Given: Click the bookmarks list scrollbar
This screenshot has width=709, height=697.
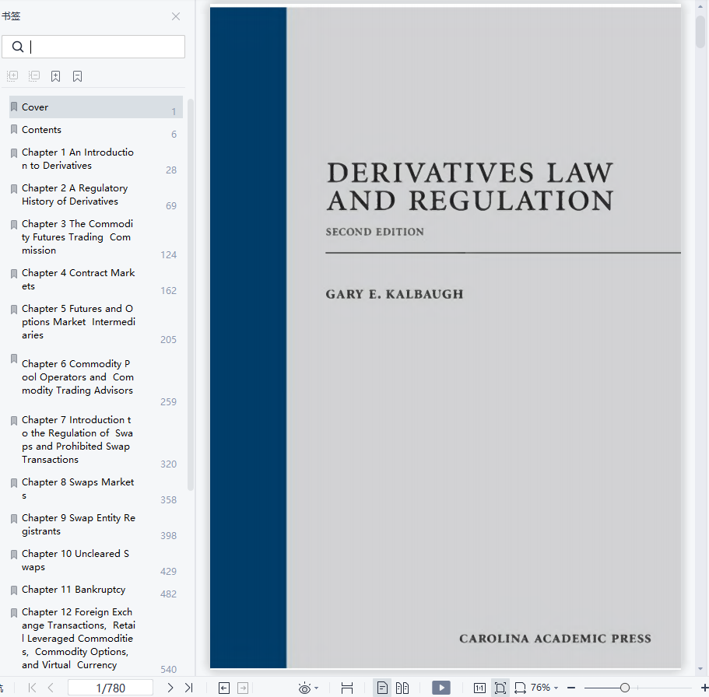Looking at the screenshot, I should pyautogui.click(x=191, y=295).
